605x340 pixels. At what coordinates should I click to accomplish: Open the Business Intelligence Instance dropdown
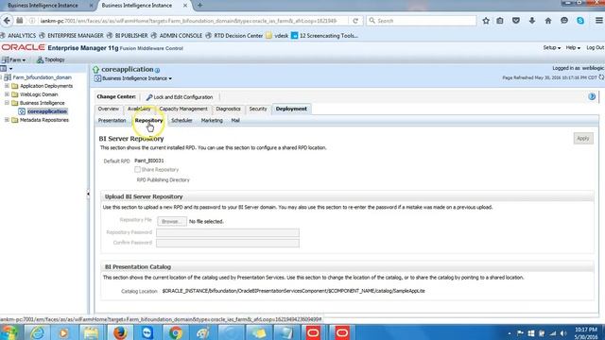pos(133,78)
